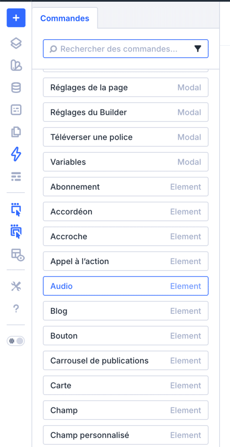Choose the Audio element command
This screenshot has height=447, width=230.
(126, 286)
